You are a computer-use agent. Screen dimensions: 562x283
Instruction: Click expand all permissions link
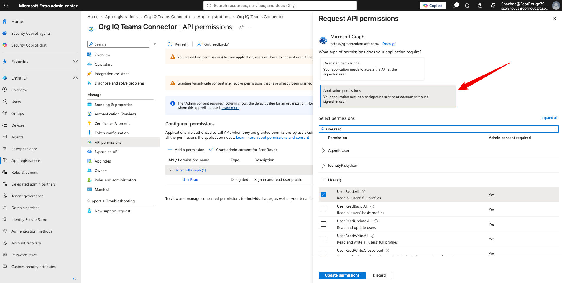549,118
